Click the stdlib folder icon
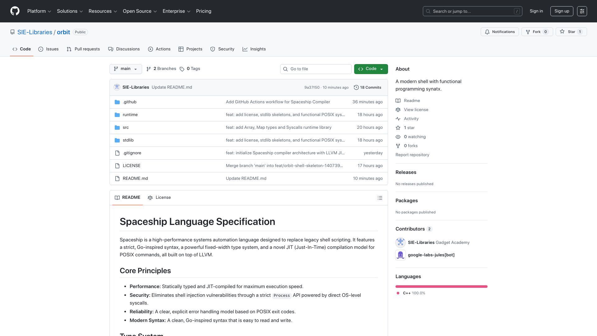Viewport: 597px width, 336px height. point(117,140)
